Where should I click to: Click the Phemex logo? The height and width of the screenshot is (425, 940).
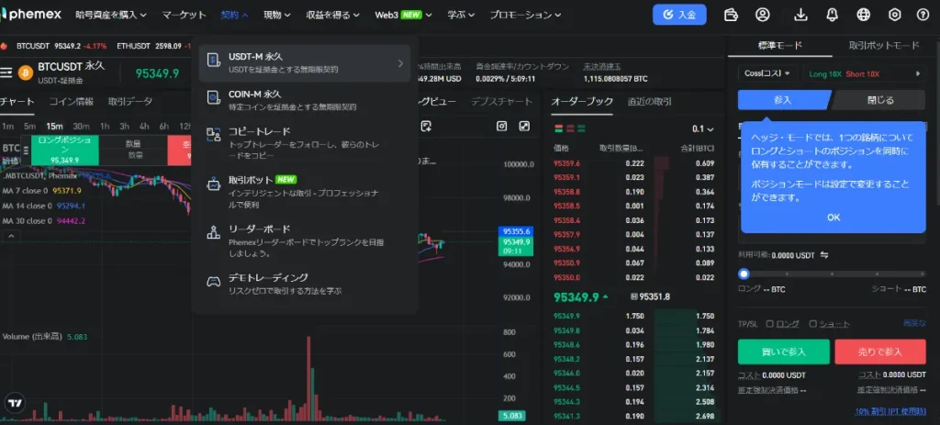30,15
